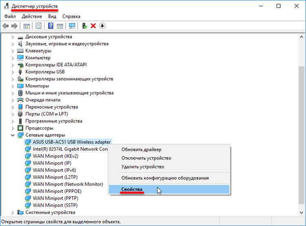Click the mouse devices icon
306x226 pixels.
(20, 93)
